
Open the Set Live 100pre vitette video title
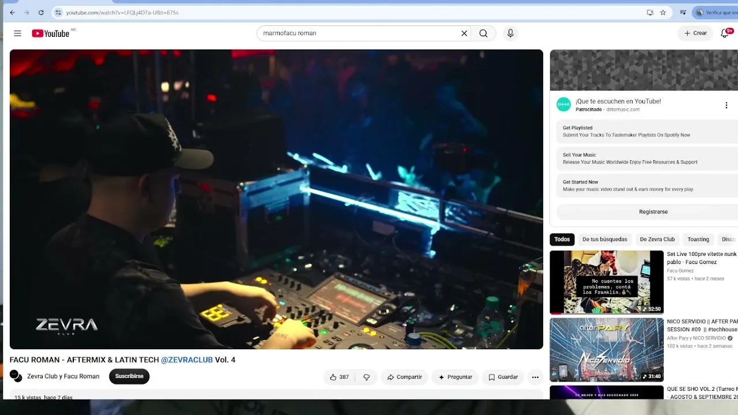[702, 258]
